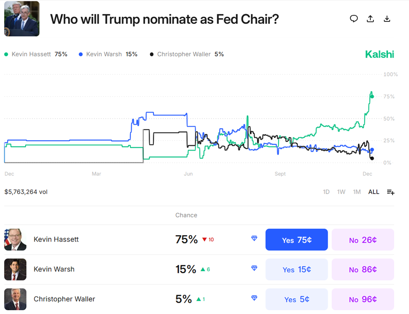Open the comments speech bubble icon
This screenshot has width=409, height=314.
click(x=354, y=18)
